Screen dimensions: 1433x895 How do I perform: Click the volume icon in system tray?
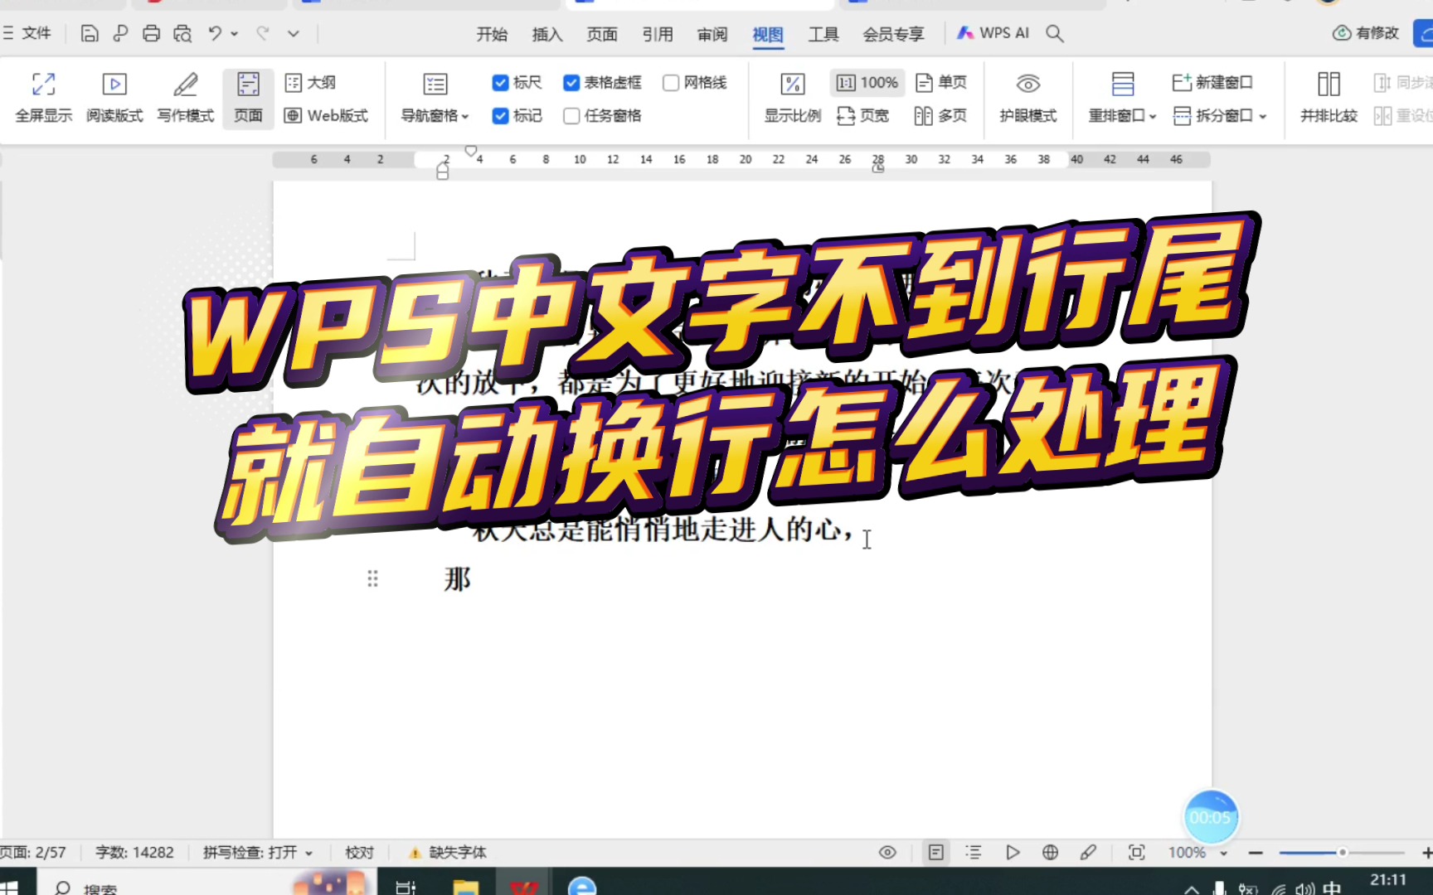[1304, 888]
